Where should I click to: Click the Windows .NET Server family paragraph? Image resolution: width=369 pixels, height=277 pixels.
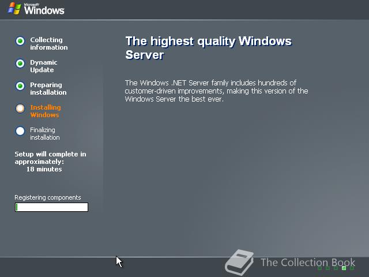216,91
